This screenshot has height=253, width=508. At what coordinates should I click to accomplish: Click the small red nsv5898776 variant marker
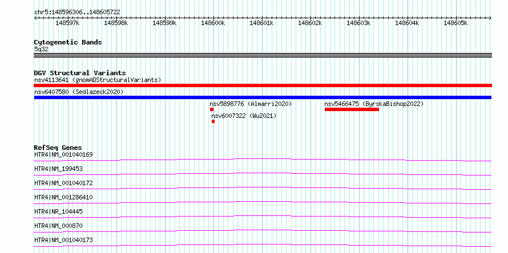[x=212, y=109]
